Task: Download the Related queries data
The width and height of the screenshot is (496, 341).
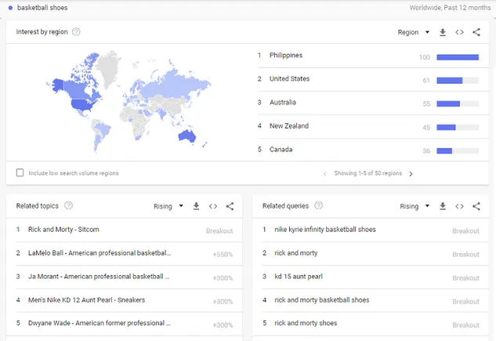Action: click(x=443, y=206)
